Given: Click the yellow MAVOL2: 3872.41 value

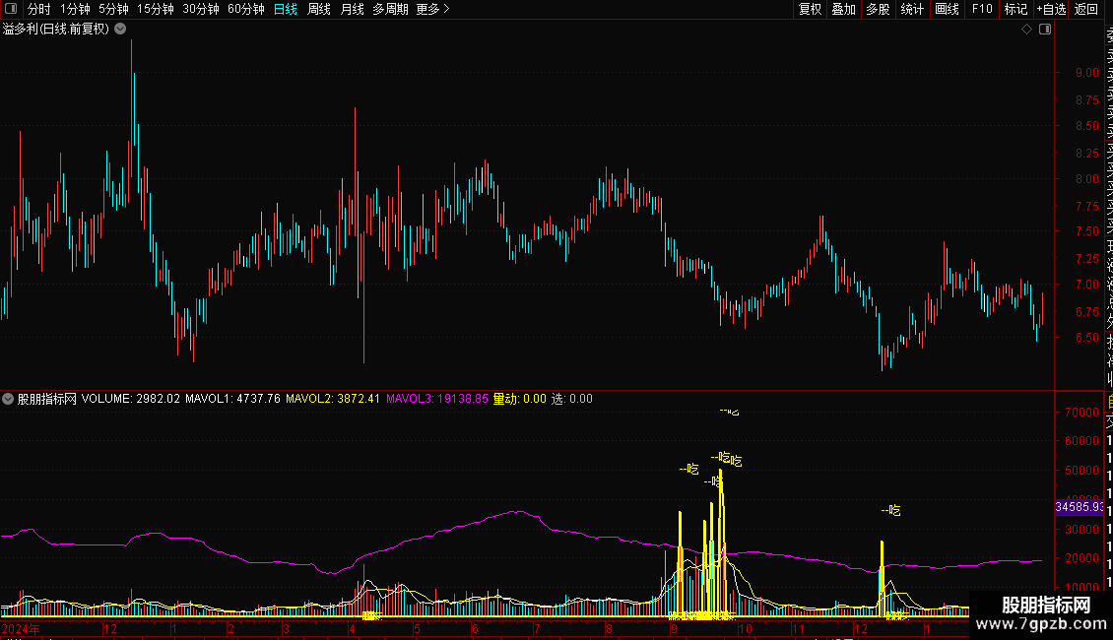Looking at the screenshot, I should (x=333, y=399).
